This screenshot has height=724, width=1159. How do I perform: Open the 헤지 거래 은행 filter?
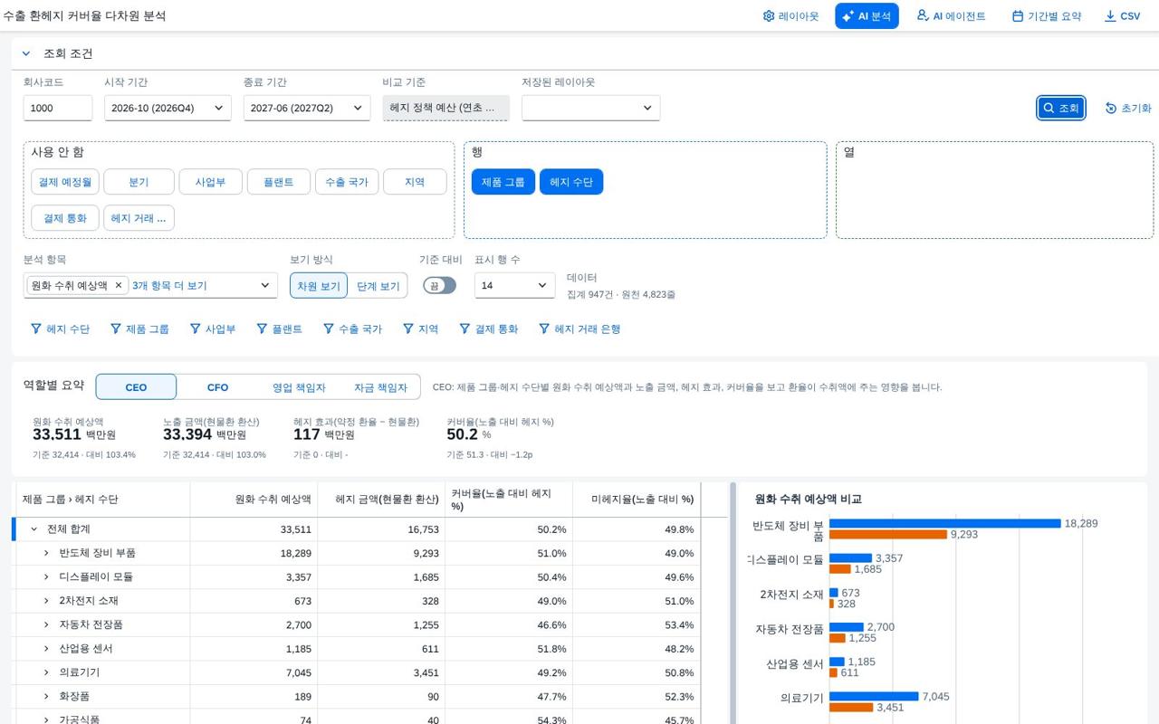[579, 329]
